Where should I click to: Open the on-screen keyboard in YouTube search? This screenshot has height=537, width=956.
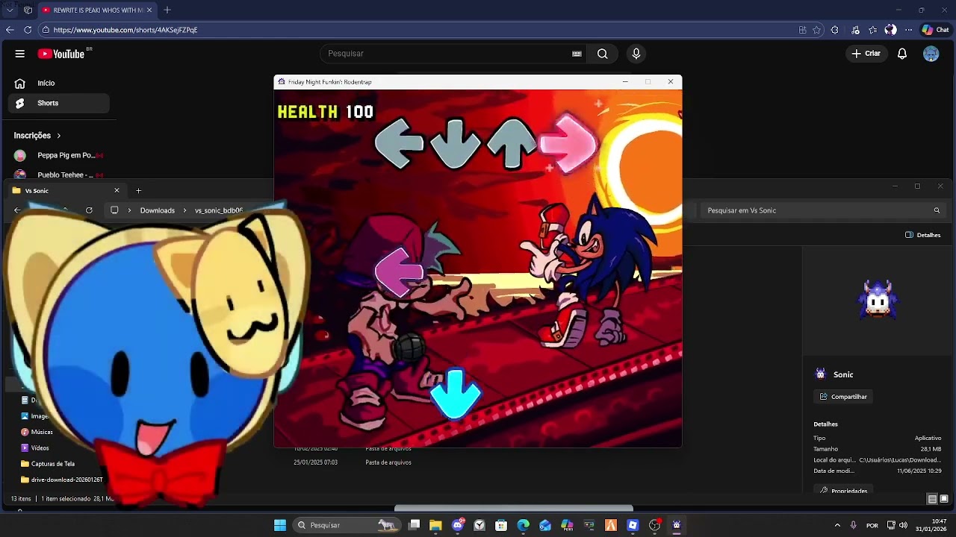(x=577, y=54)
